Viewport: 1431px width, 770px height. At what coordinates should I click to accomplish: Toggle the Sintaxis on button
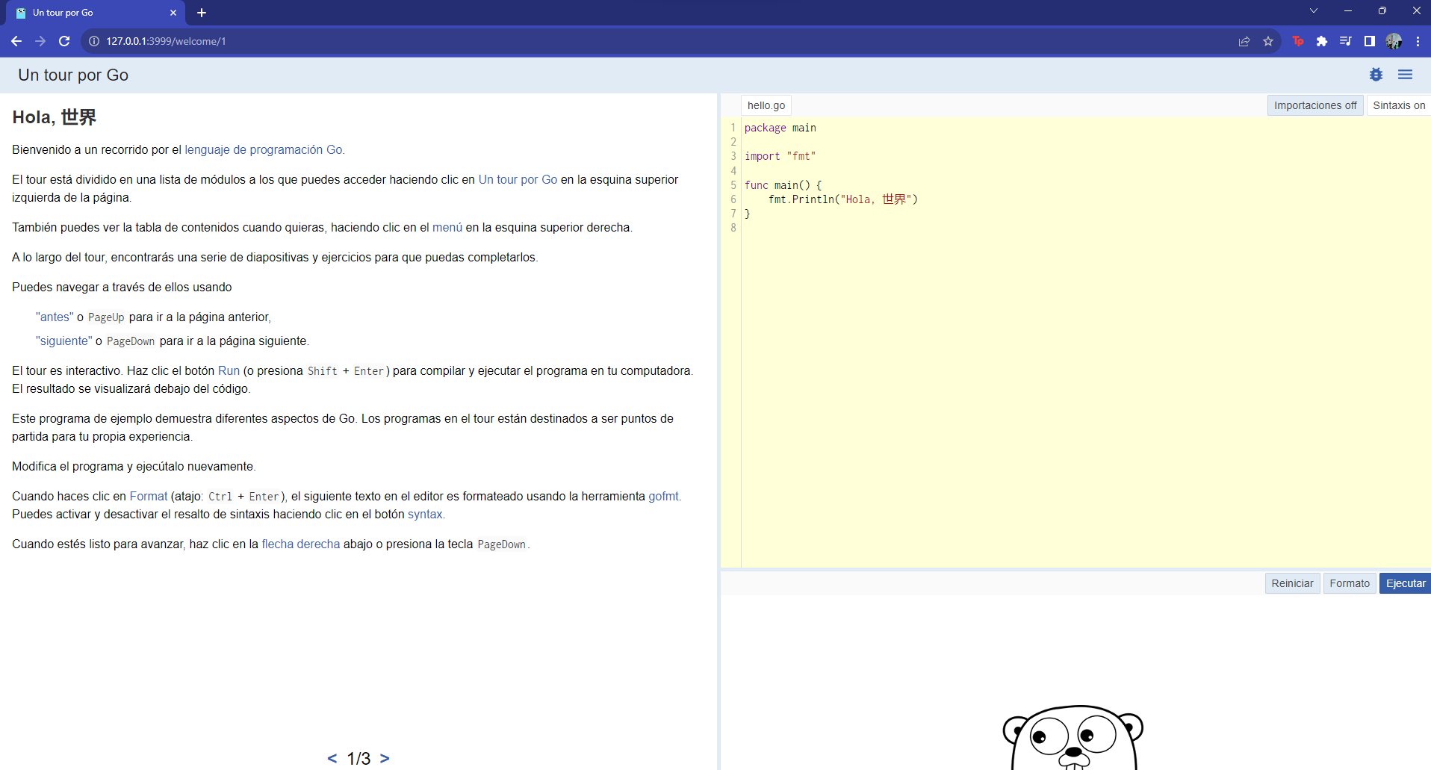(1398, 105)
